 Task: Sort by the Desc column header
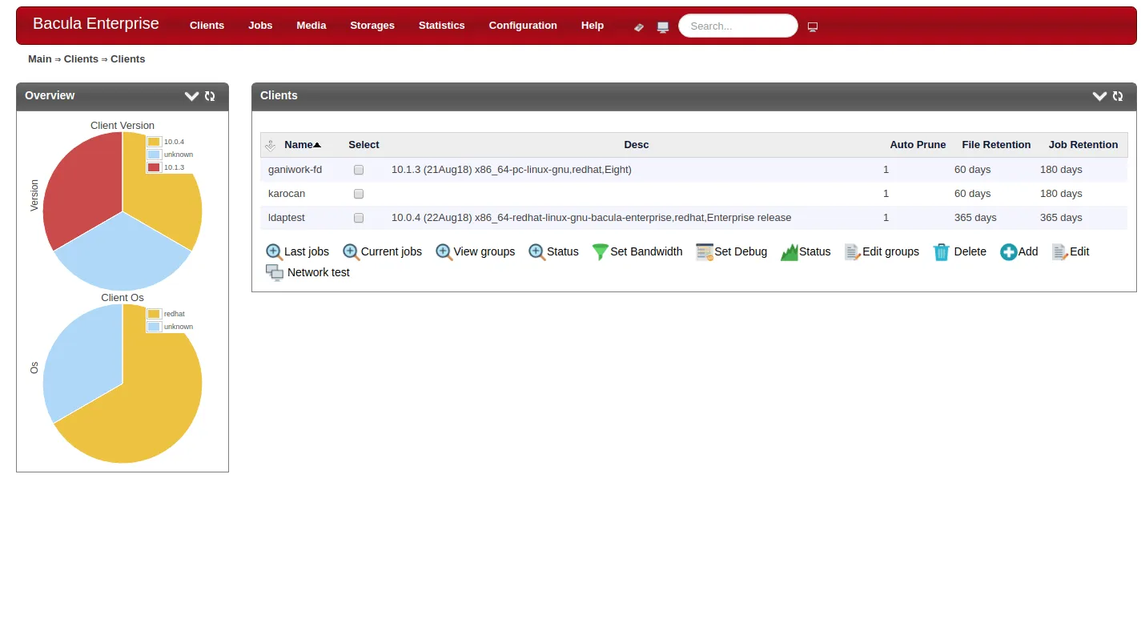click(x=637, y=145)
